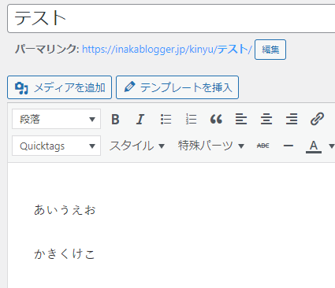Align text center
Screen dimensions: 335x288
[266, 120]
